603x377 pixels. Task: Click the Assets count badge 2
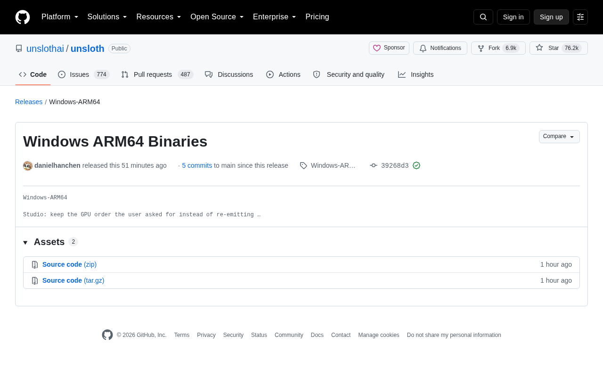73,242
